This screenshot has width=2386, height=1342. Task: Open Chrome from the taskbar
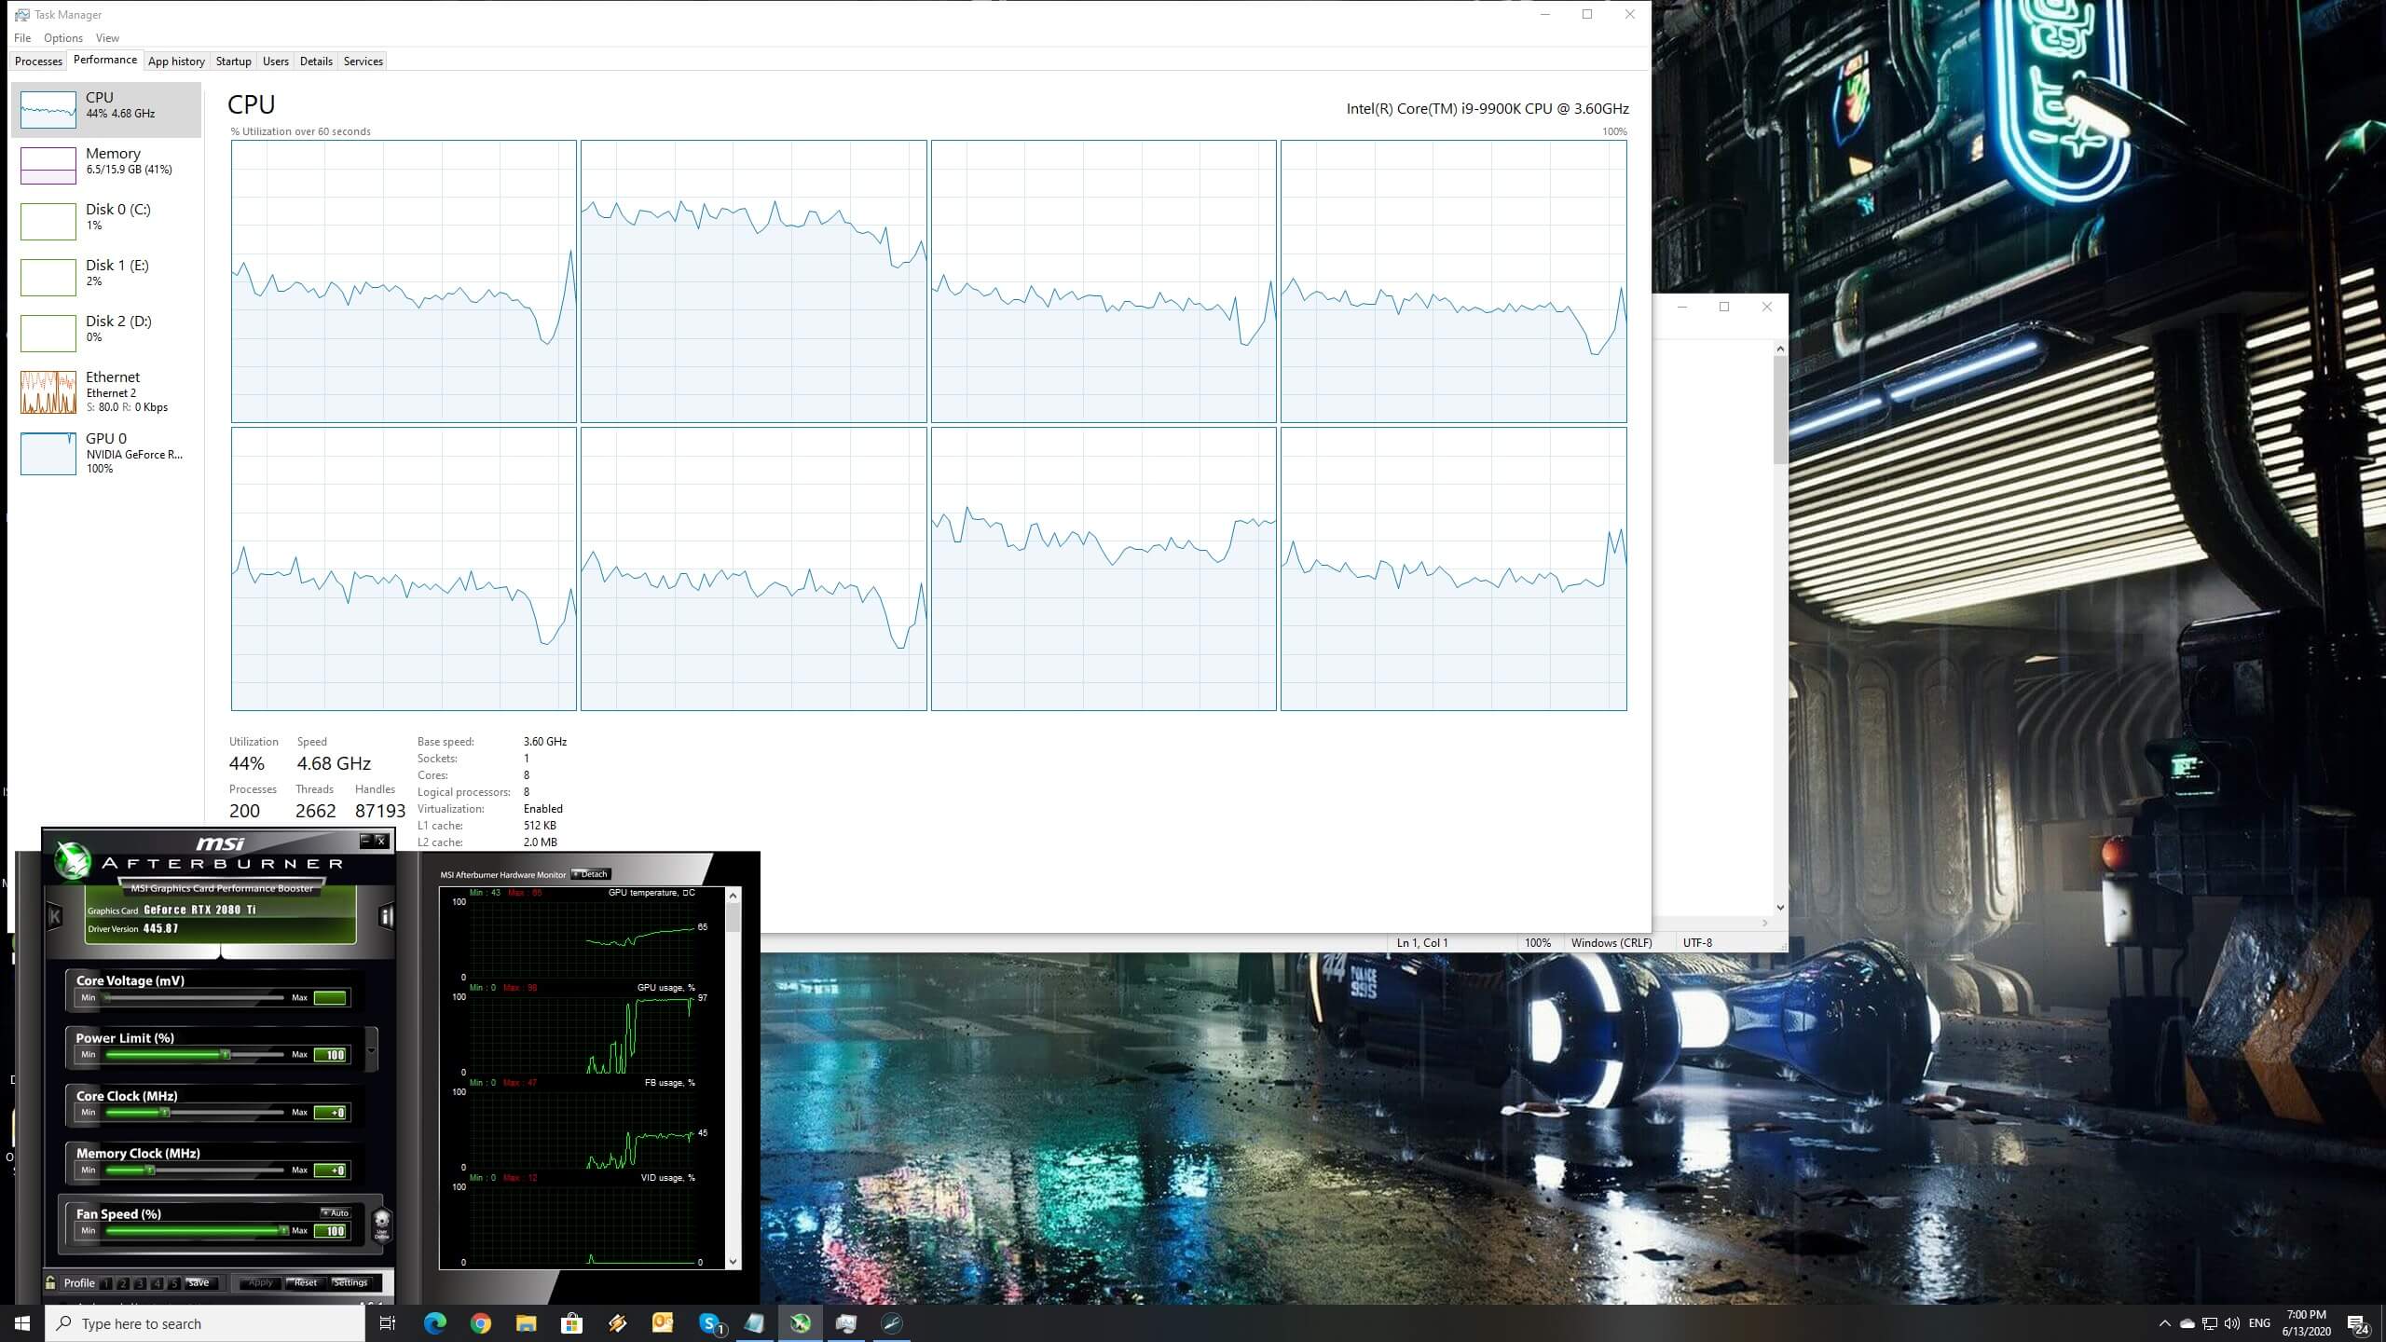click(480, 1323)
